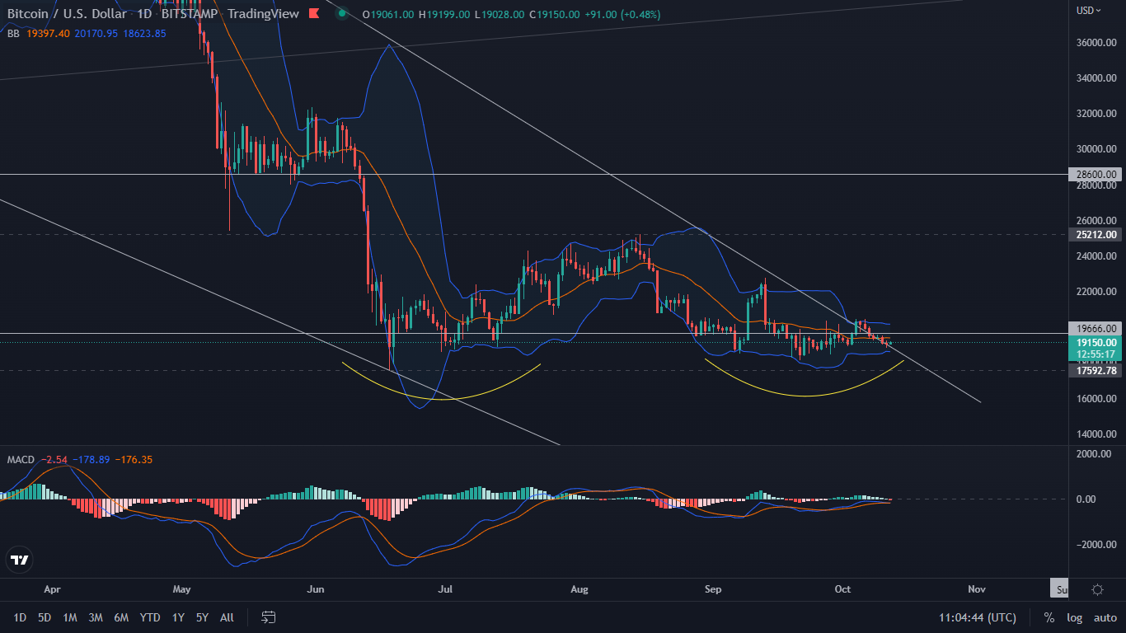Image resolution: width=1126 pixels, height=633 pixels.
Task: Open chart settings gear icon
Action: point(1097,589)
